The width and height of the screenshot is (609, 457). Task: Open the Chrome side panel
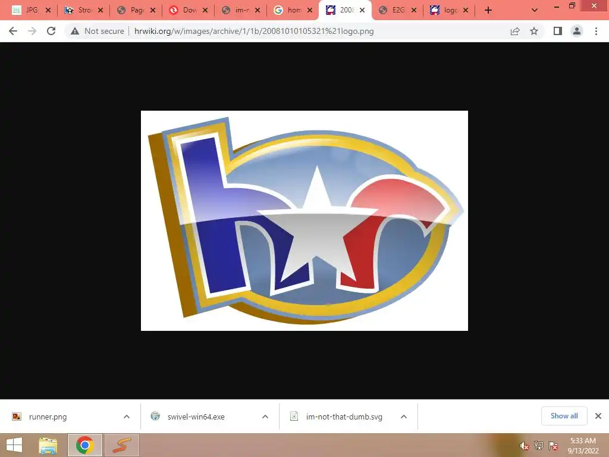558,31
